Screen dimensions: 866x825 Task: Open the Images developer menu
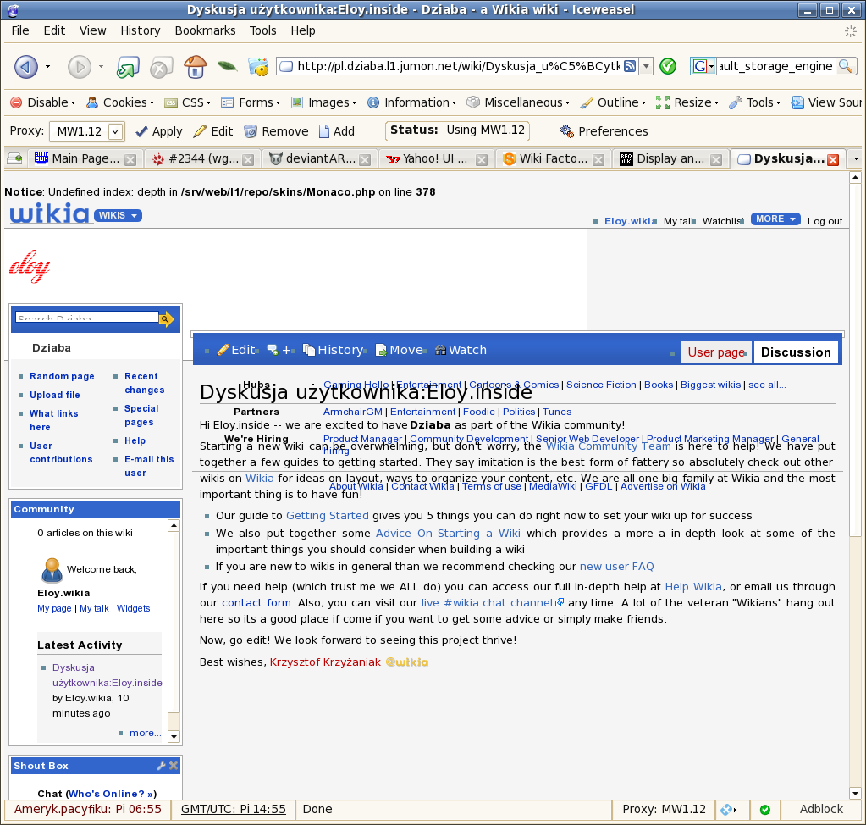pos(324,102)
